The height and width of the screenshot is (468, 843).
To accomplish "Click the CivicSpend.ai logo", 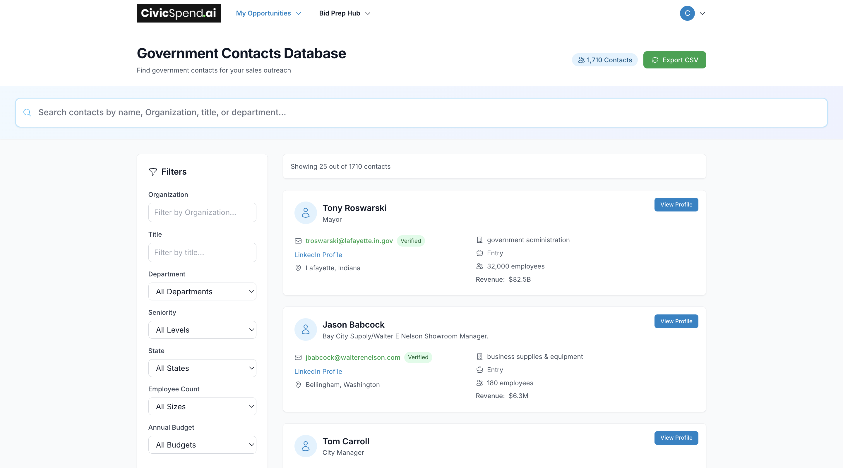I will (179, 13).
